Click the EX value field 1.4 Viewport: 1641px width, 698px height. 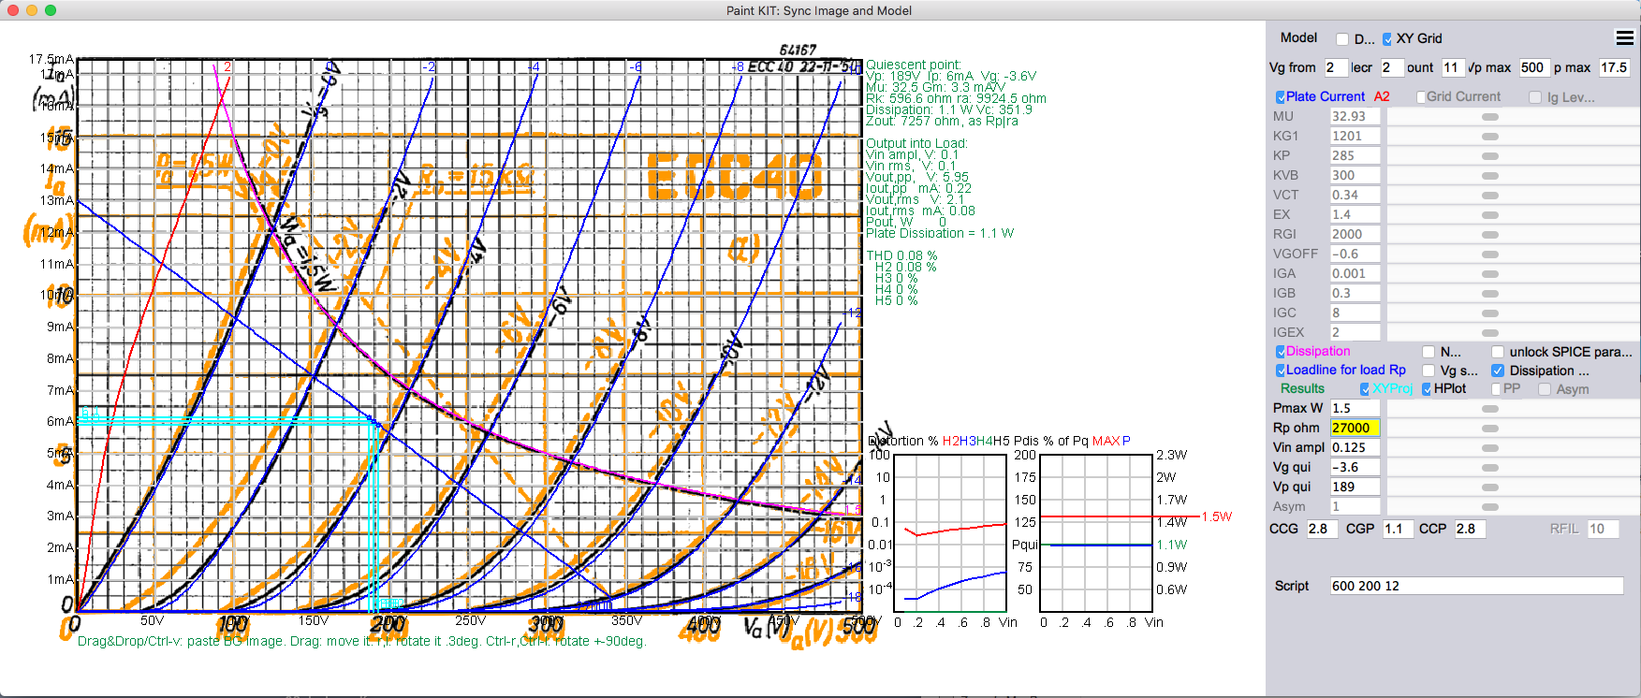click(x=1355, y=214)
